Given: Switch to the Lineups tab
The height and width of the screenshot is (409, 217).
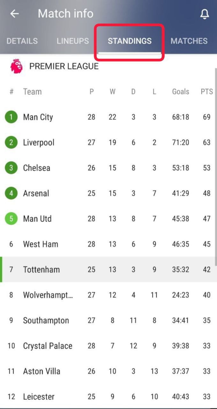Looking at the screenshot, I should (x=73, y=41).
